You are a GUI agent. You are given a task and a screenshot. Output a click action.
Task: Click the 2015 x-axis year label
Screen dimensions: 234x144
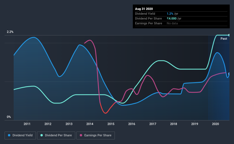[111, 124]
